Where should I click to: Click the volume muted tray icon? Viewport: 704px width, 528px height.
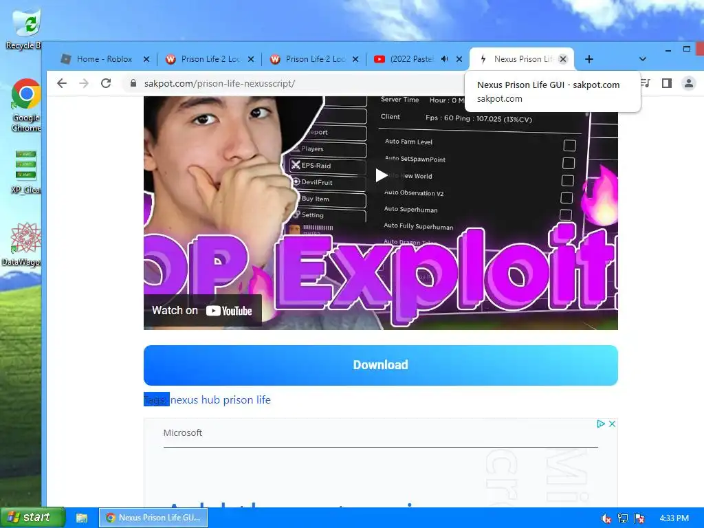point(606,518)
